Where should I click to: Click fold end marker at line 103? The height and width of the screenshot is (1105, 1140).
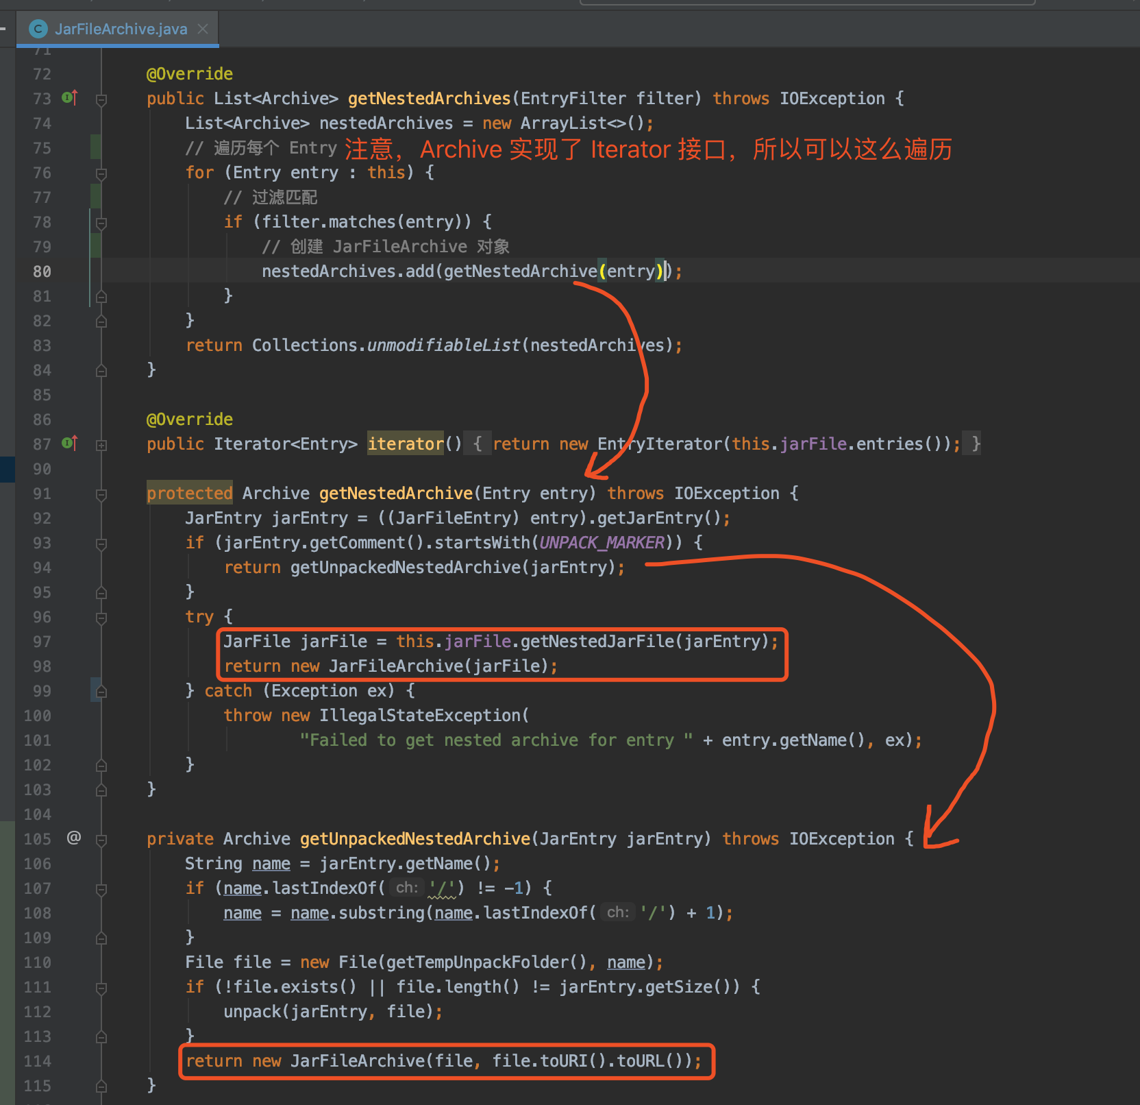pos(101,790)
